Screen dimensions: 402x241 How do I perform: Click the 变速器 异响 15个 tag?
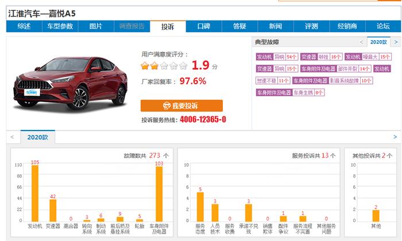tap(277, 69)
